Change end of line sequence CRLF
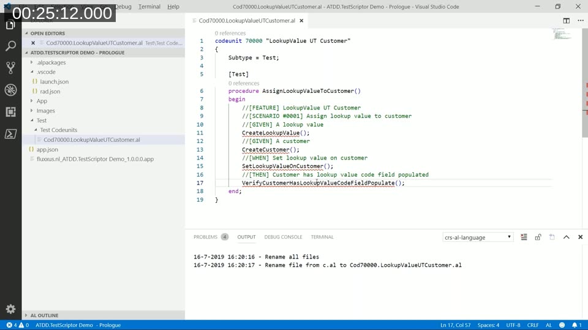 pos(533,325)
